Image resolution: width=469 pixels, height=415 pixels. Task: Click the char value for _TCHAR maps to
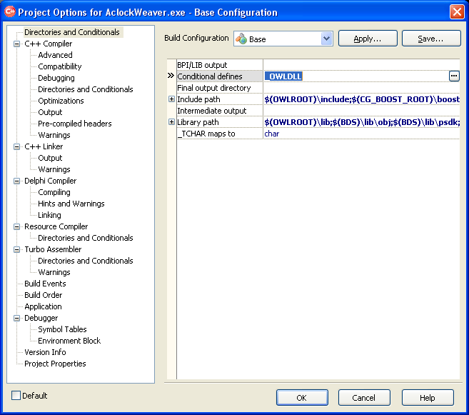(271, 134)
